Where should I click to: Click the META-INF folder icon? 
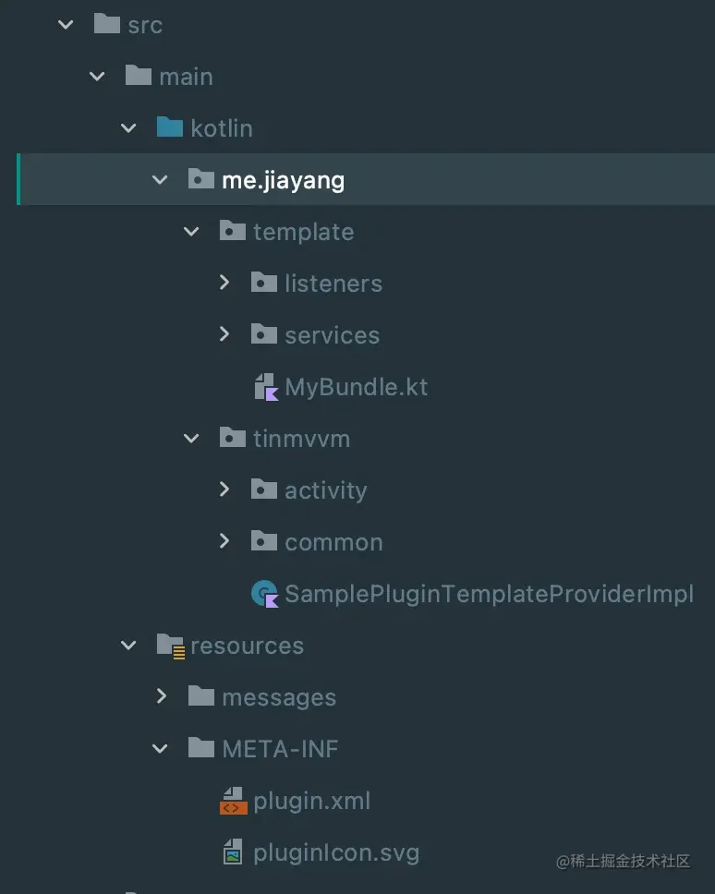click(201, 748)
